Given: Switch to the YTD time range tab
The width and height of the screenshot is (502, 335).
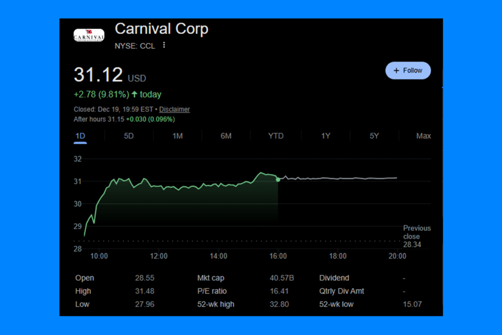Looking at the screenshot, I should (x=276, y=135).
